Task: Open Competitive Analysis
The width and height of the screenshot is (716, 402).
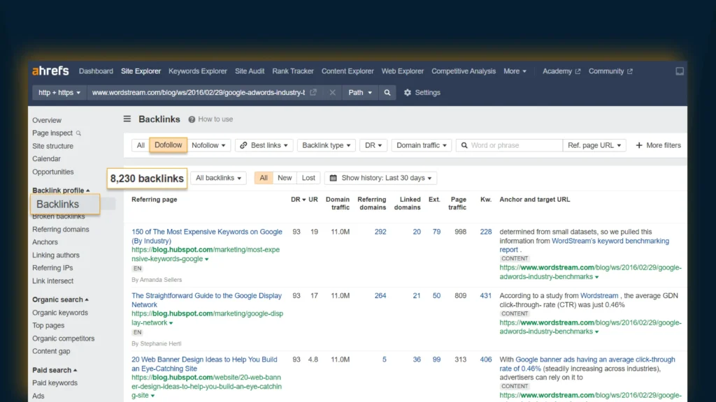Action: (x=464, y=71)
